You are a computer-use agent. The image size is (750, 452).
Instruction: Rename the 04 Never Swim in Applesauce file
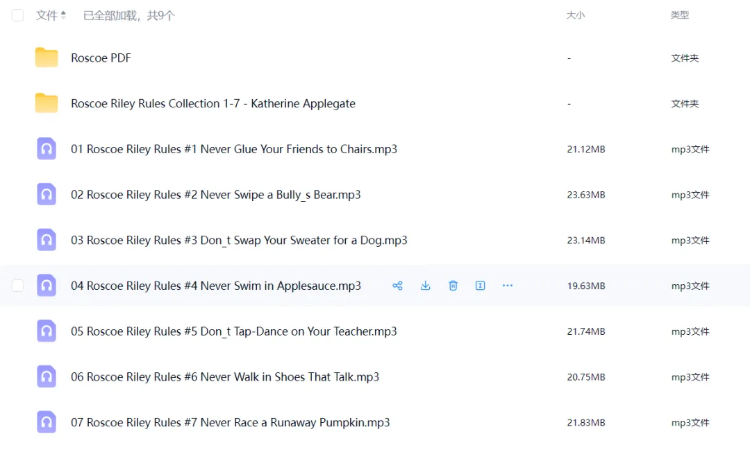coord(481,286)
